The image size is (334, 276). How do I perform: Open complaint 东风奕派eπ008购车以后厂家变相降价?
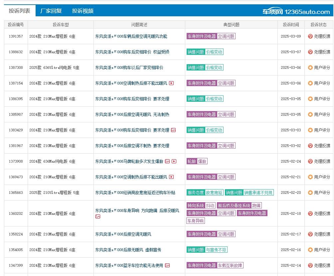129,68
